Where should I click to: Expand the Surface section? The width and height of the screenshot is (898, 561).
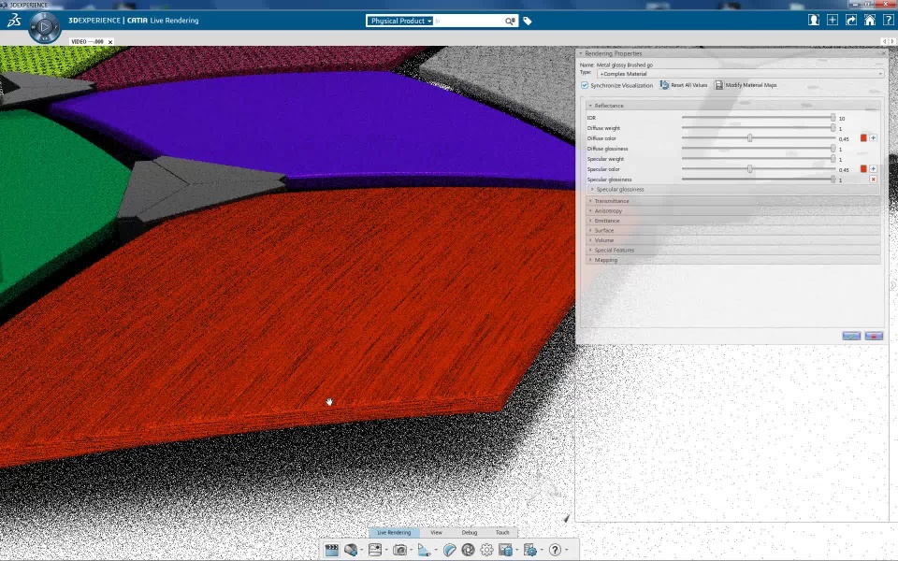click(x=732, y=230)
